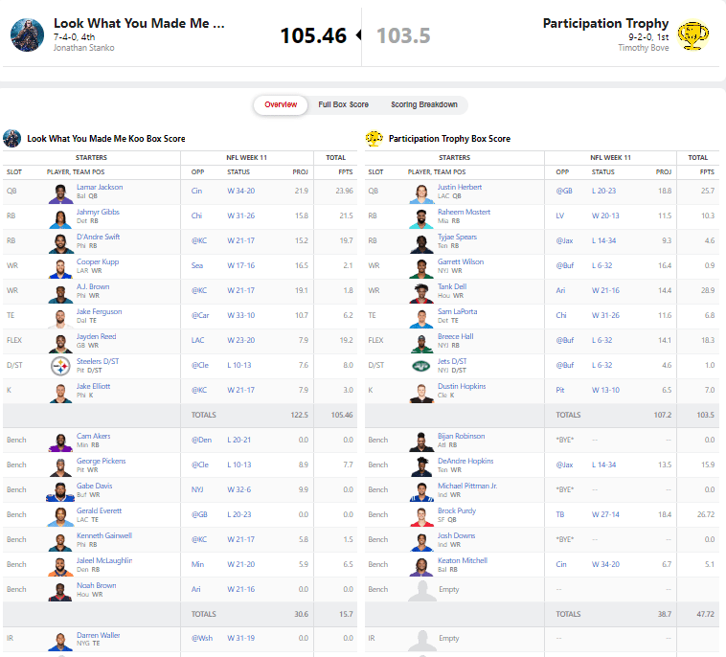The height and width of the screenshot is (657, 726).
Task: Click the arrow indicator beside the 105.46 score
Action: 358,35
